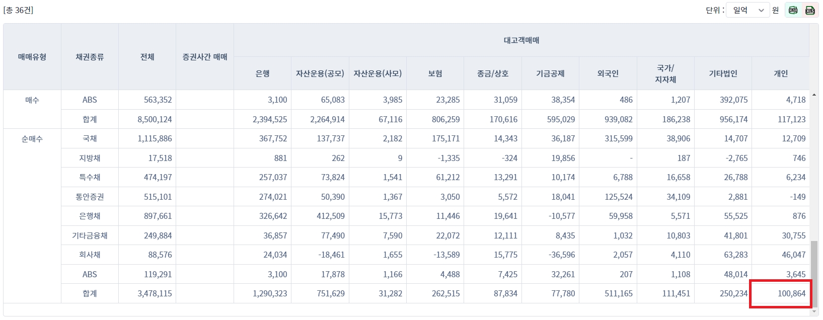Click the 392,075 기타법인 value in 매수 ABS

[x=734, y=100]
